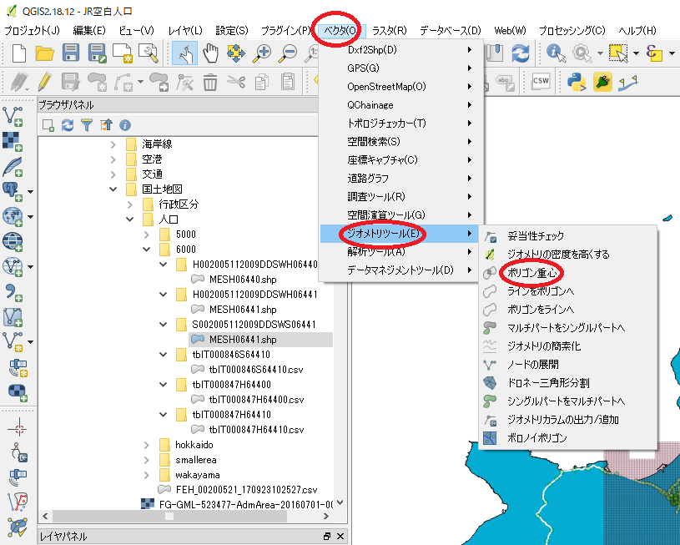Click the CSW MetaSearch icon
680x545 pixels.
pyautogui.click(x=541, y=81)
